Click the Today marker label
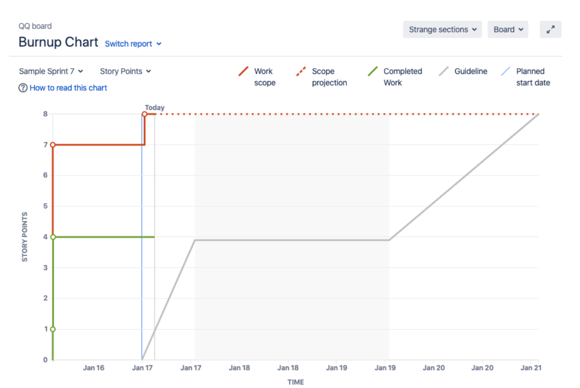 [155, 108]
